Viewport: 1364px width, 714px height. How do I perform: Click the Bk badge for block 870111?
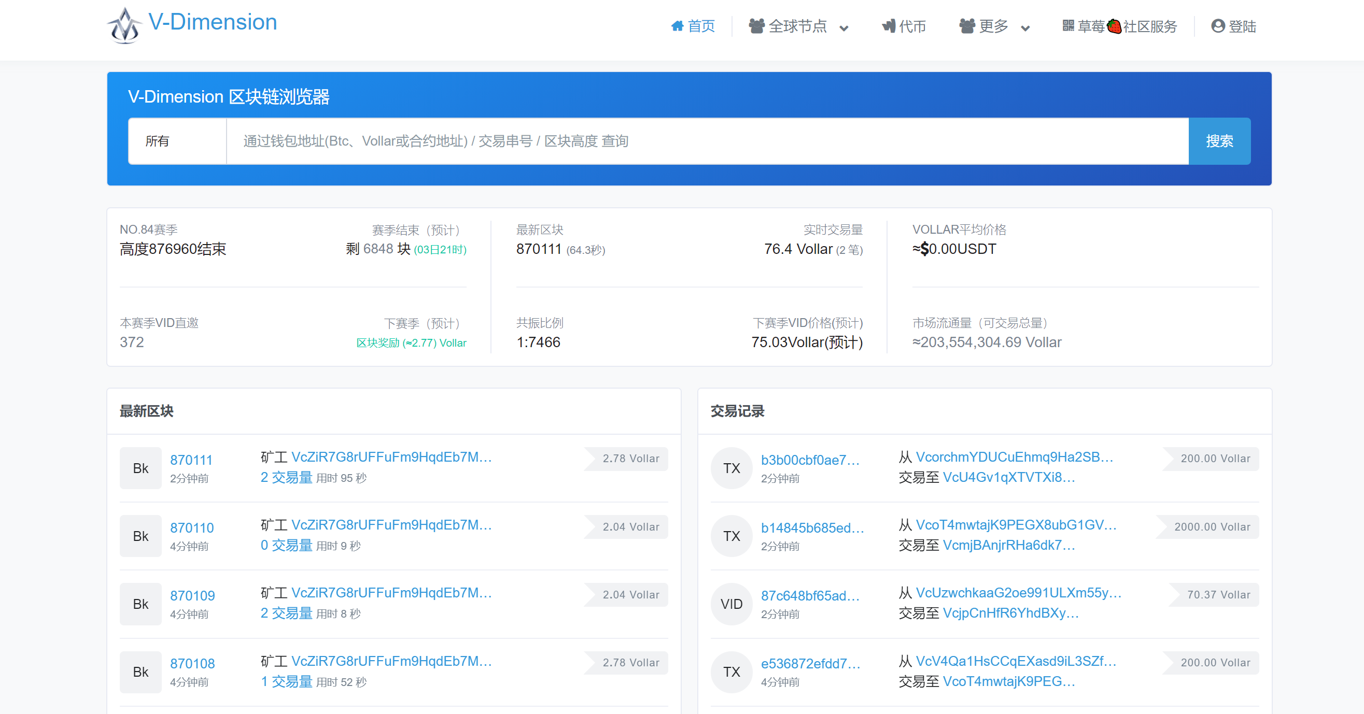[140, 468]
